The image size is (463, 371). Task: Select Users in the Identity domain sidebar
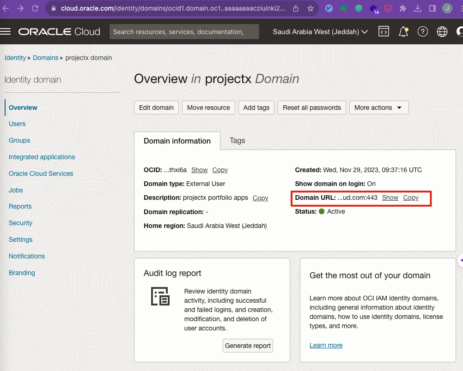(17, 124)
